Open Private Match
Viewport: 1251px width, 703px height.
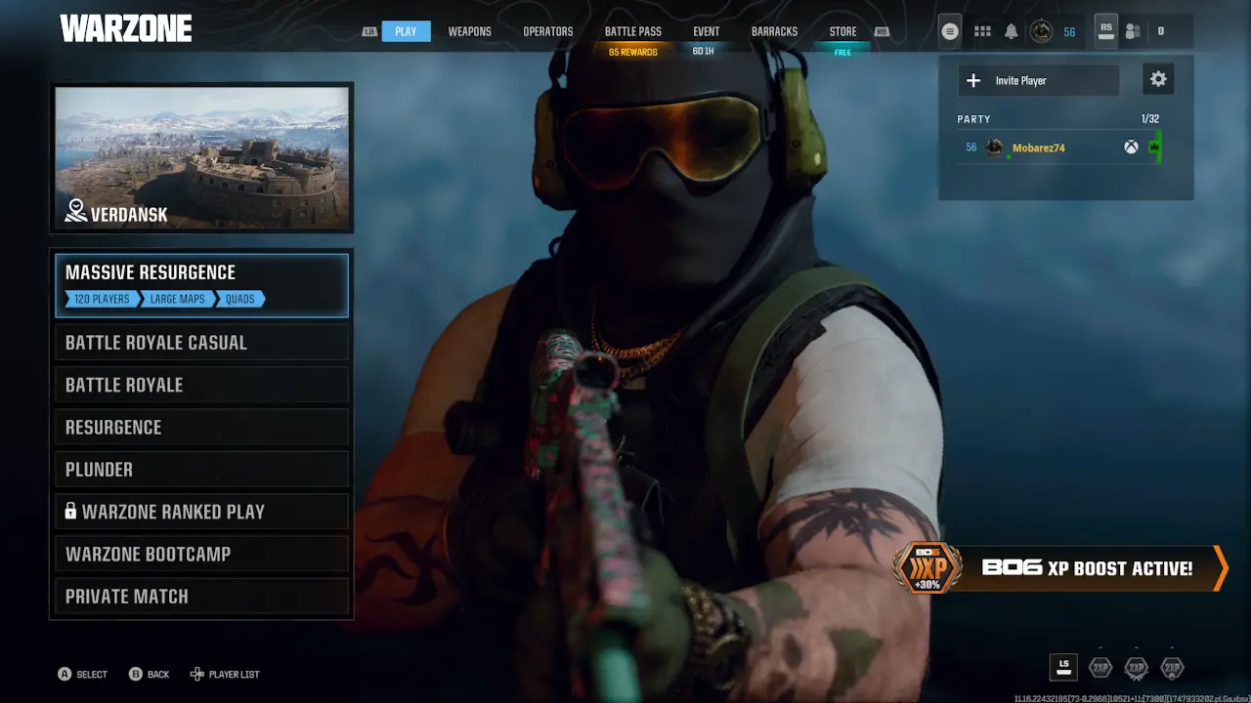(201, 597)
